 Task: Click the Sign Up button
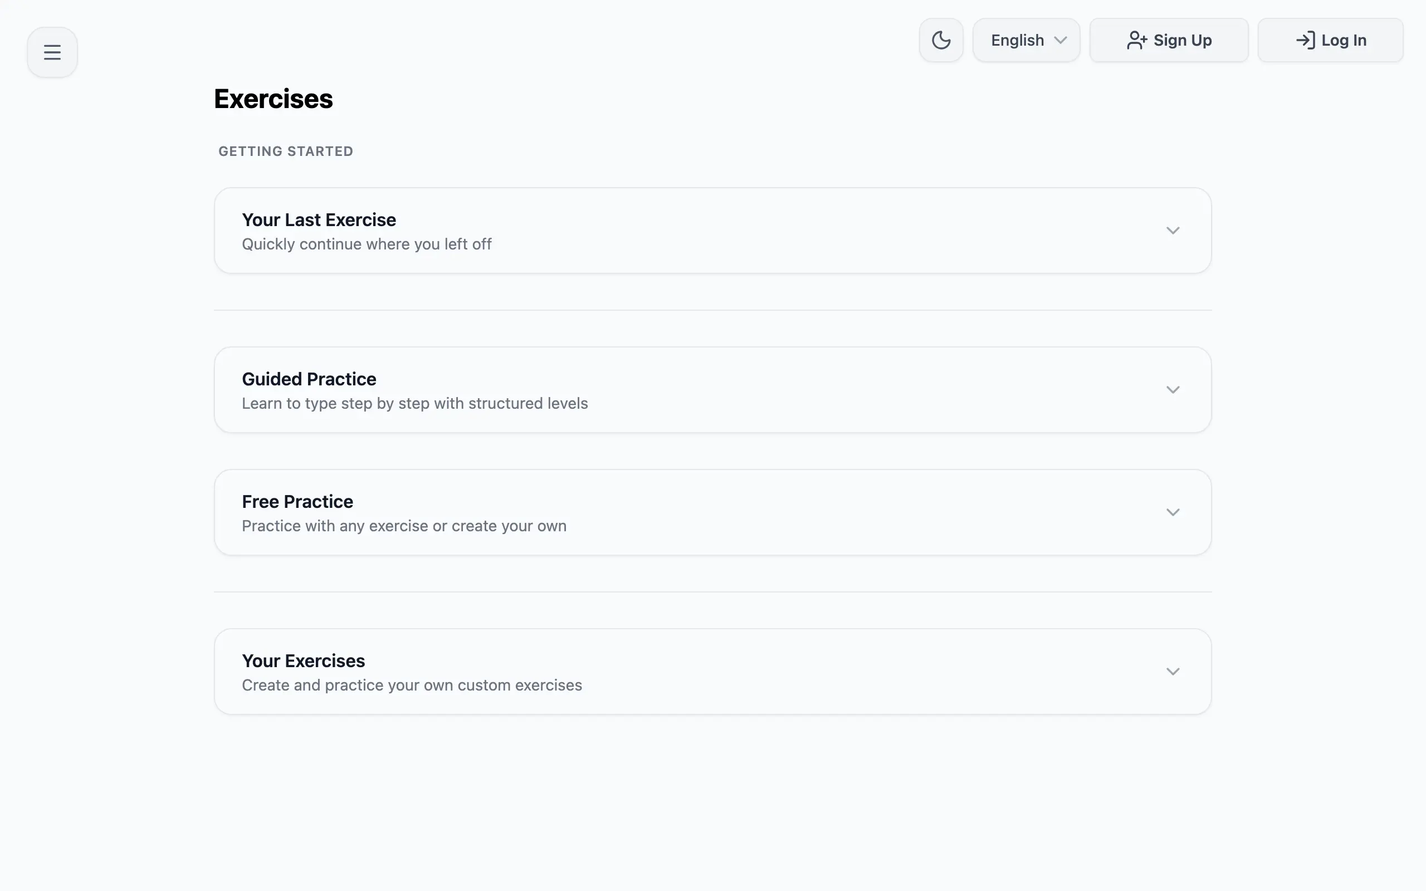(1169, 40)
